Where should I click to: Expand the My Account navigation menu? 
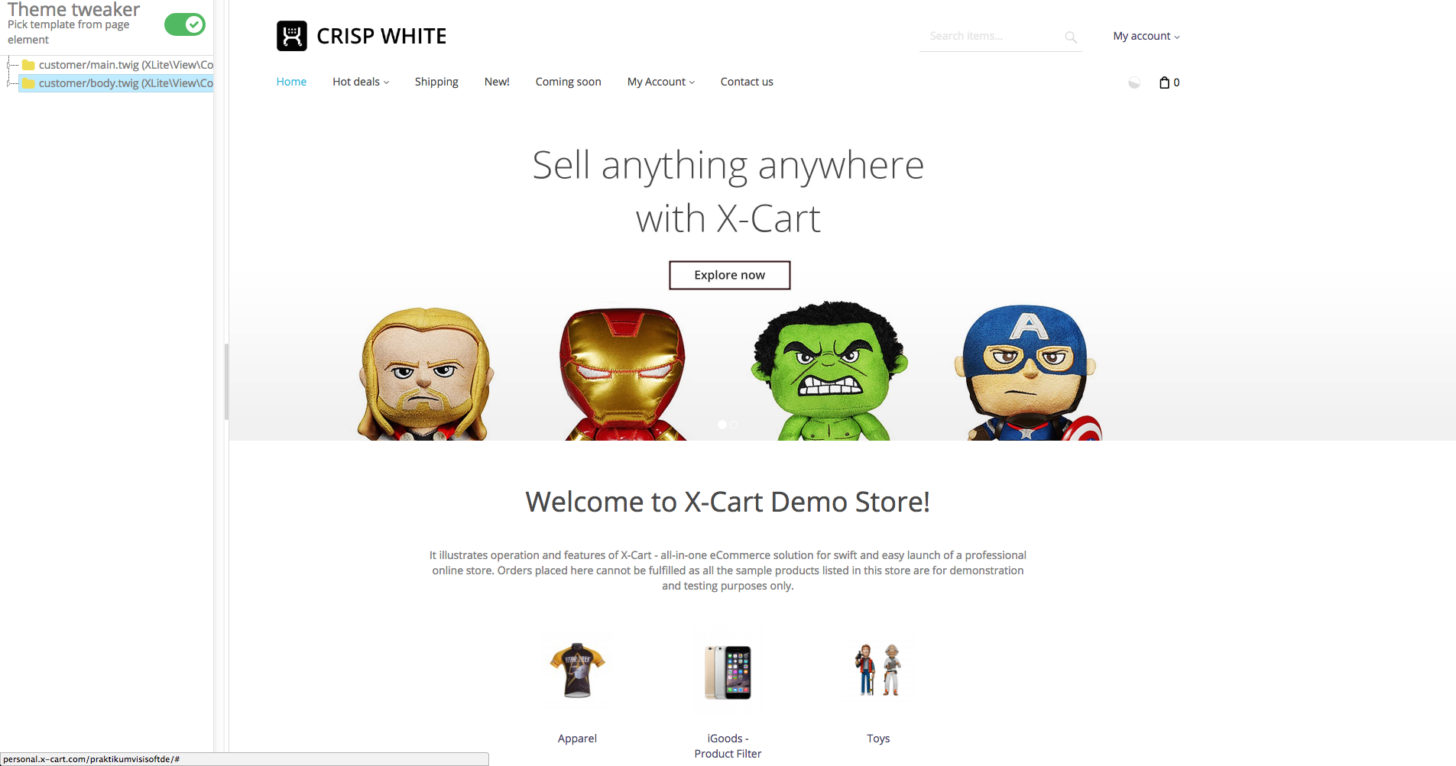point(661,82)
